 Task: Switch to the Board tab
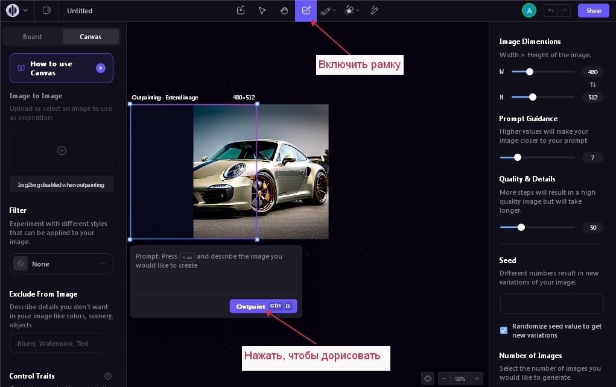coord(33,37)
